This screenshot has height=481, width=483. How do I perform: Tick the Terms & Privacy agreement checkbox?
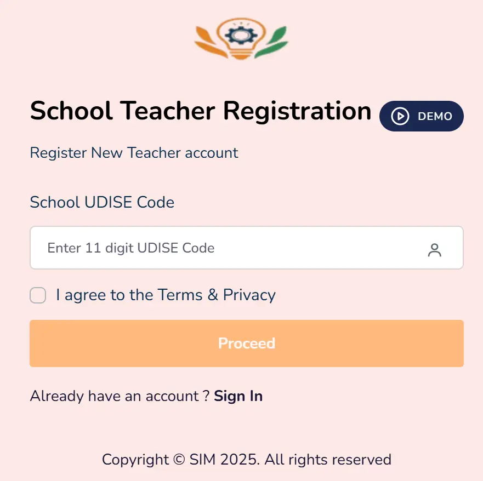point(38,296)
